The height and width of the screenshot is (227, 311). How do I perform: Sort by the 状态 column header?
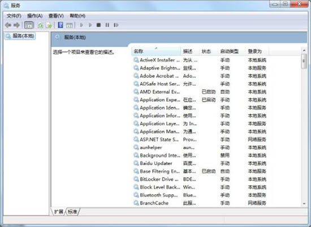[209, 51]
